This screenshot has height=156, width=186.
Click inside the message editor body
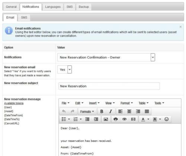pos(120,140)
